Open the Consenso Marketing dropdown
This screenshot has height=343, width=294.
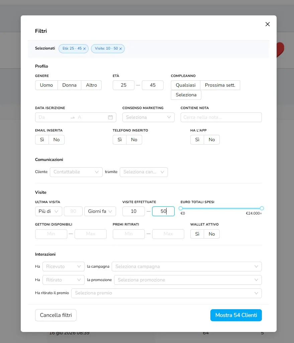coord(149,117)
